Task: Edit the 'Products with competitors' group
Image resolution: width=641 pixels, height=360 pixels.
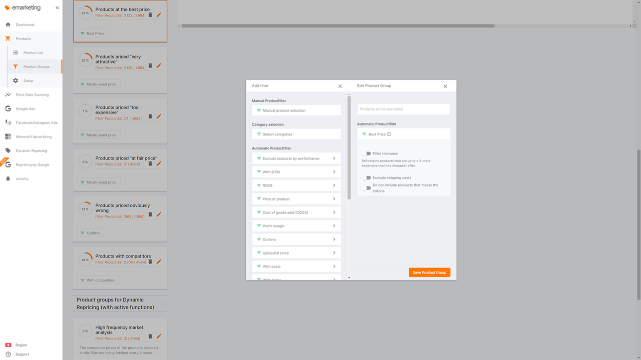Action: (x=159, y=261)
